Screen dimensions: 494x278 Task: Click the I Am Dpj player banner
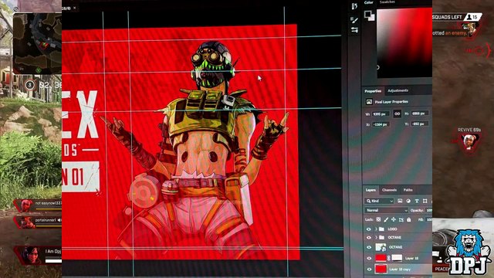[38, 255]
